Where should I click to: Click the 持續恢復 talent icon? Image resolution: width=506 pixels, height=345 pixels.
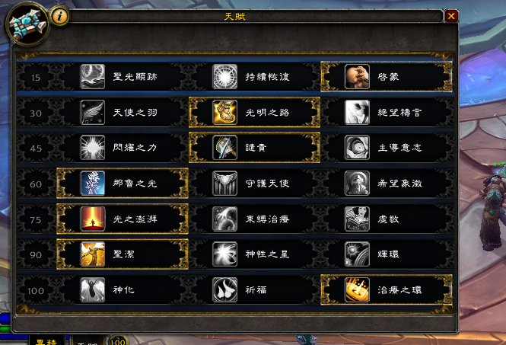point(224,77)
